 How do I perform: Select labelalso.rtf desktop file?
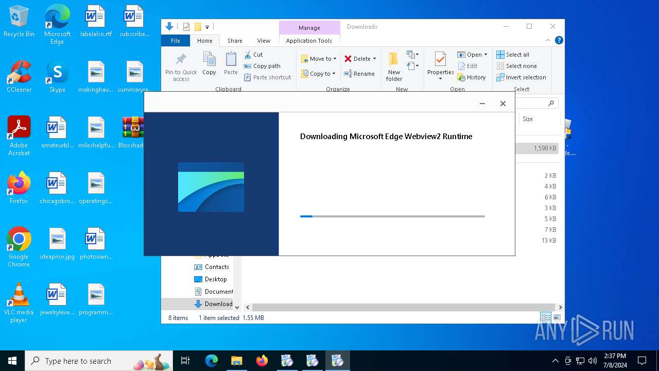point(96,22)
